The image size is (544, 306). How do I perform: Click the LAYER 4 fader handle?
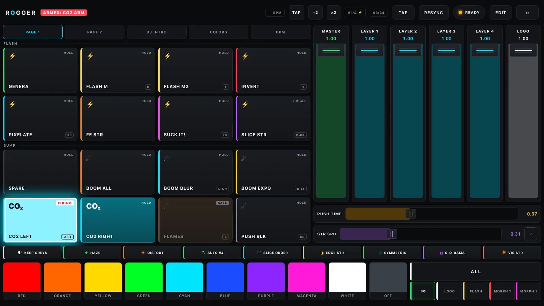[x=485, y=50]
